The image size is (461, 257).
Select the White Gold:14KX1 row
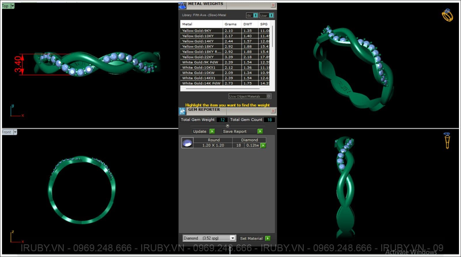click(x=225, y=78)
